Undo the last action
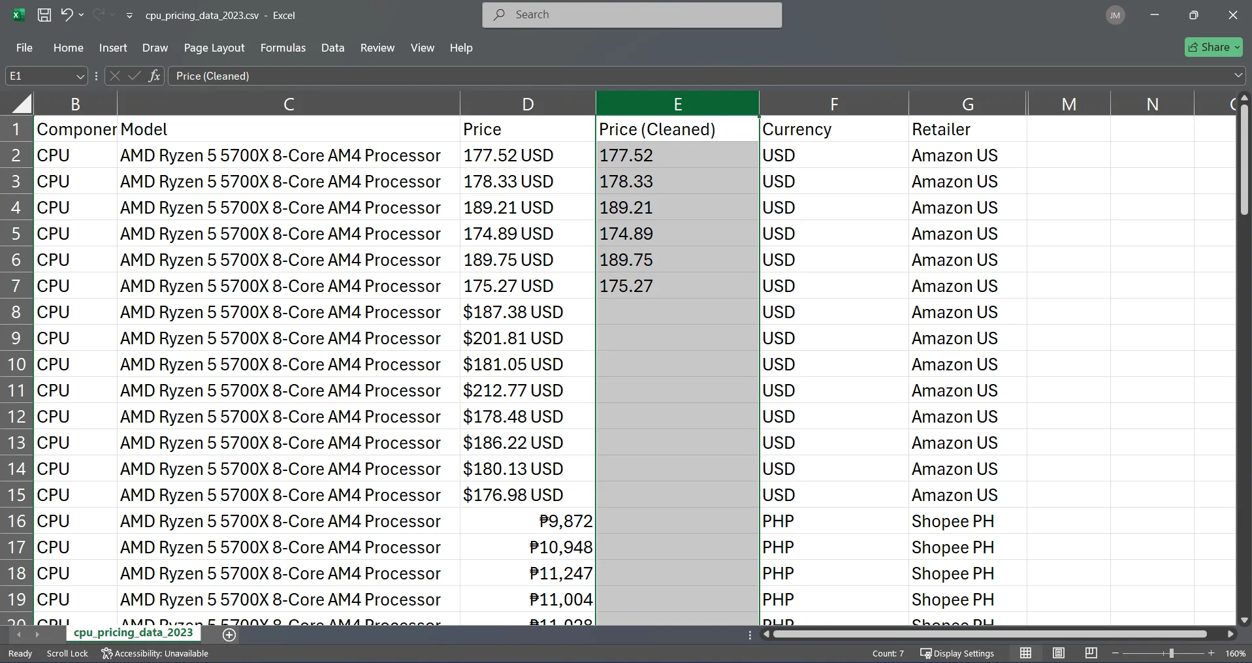 [x=67, y=14]
